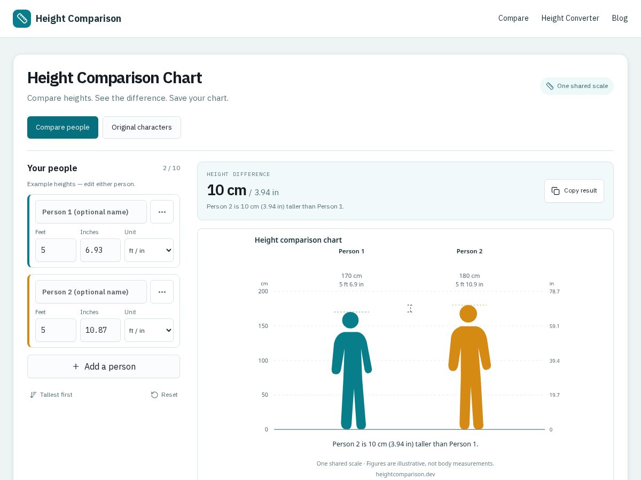Click the 78.7 inch axis label
The width and height of the screenshot is (641, 480).
click(554, 291)
